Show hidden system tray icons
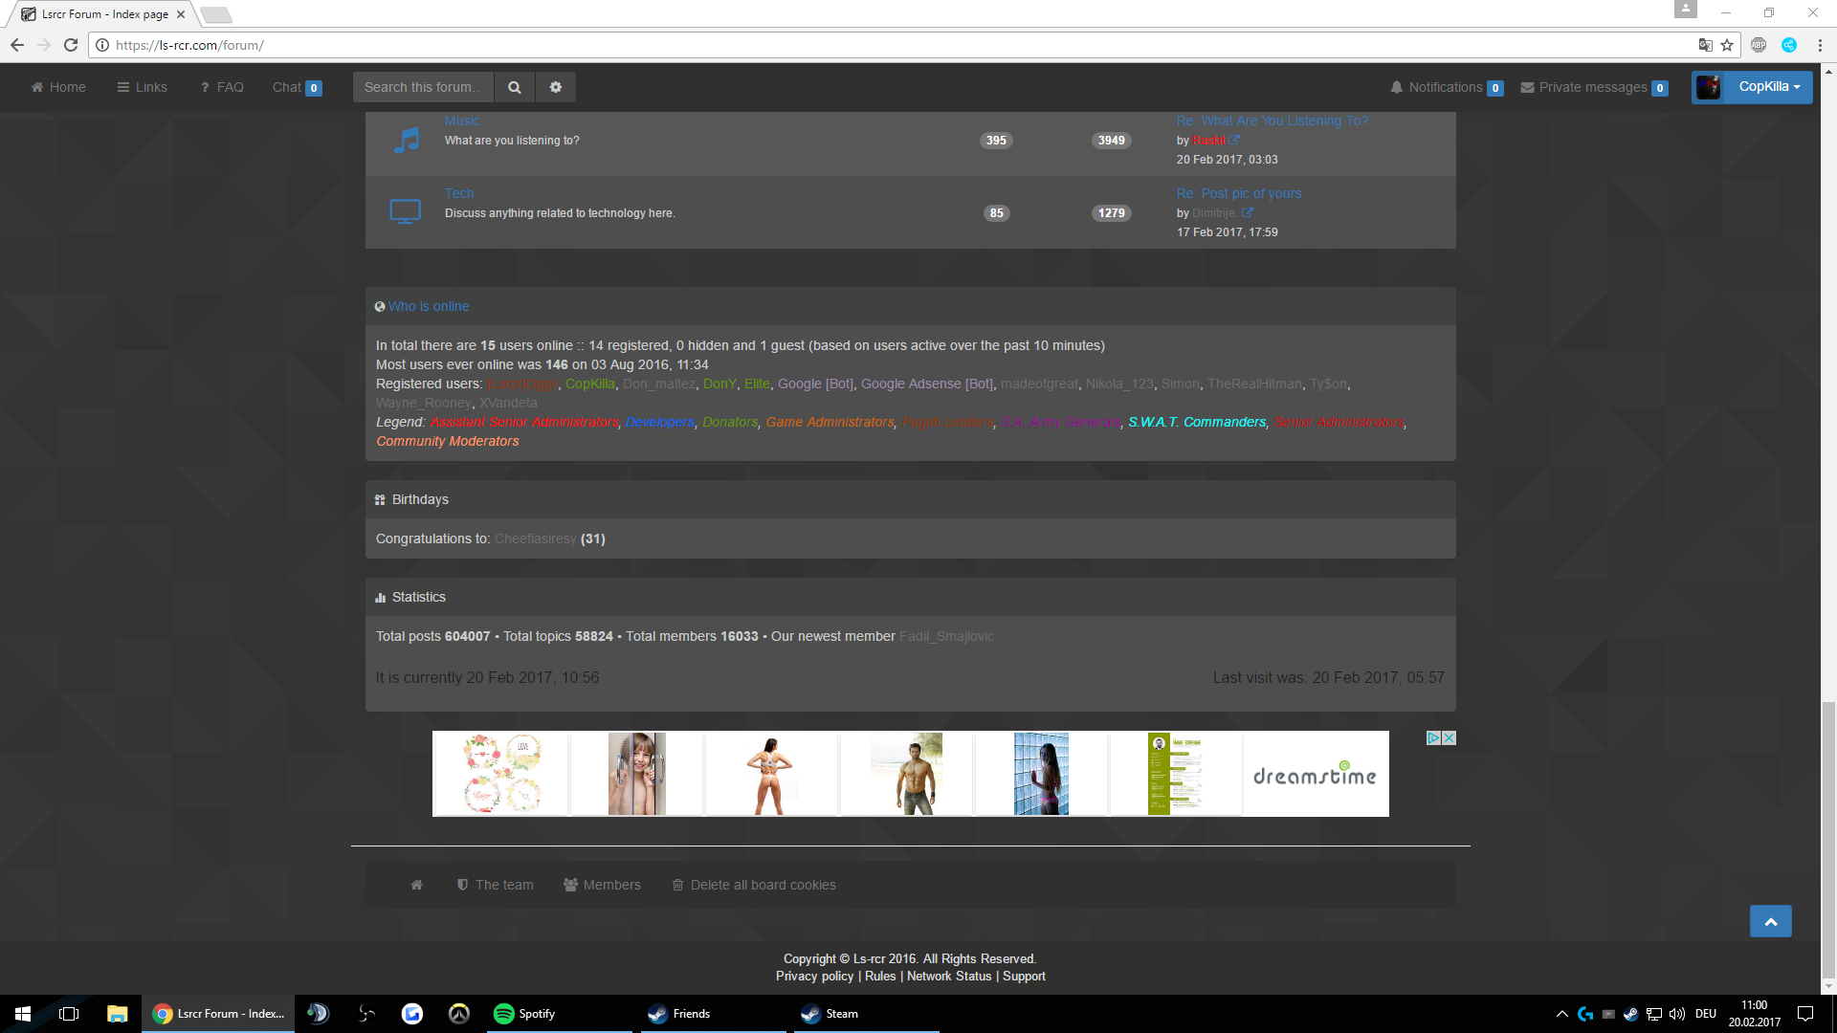This screenshot has height=1033, width=1837. coord(1562,1014)
